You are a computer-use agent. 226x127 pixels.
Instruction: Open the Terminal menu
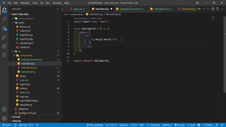tap(57, 3)
